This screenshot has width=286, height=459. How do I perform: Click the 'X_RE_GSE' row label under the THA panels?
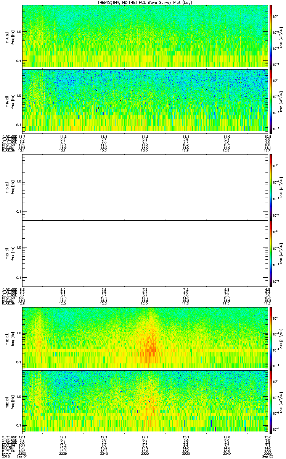8,136
